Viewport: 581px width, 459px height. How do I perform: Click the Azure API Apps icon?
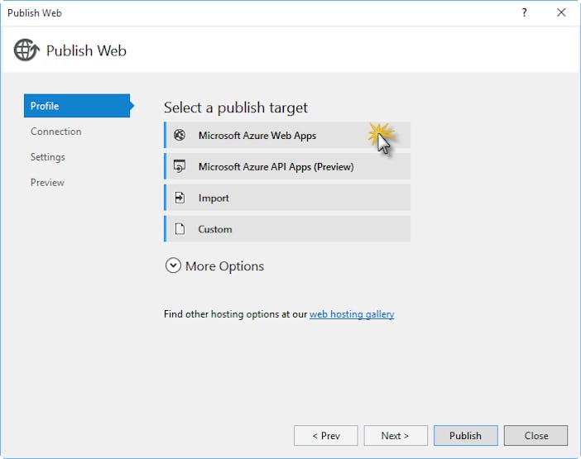pos(180,166)
